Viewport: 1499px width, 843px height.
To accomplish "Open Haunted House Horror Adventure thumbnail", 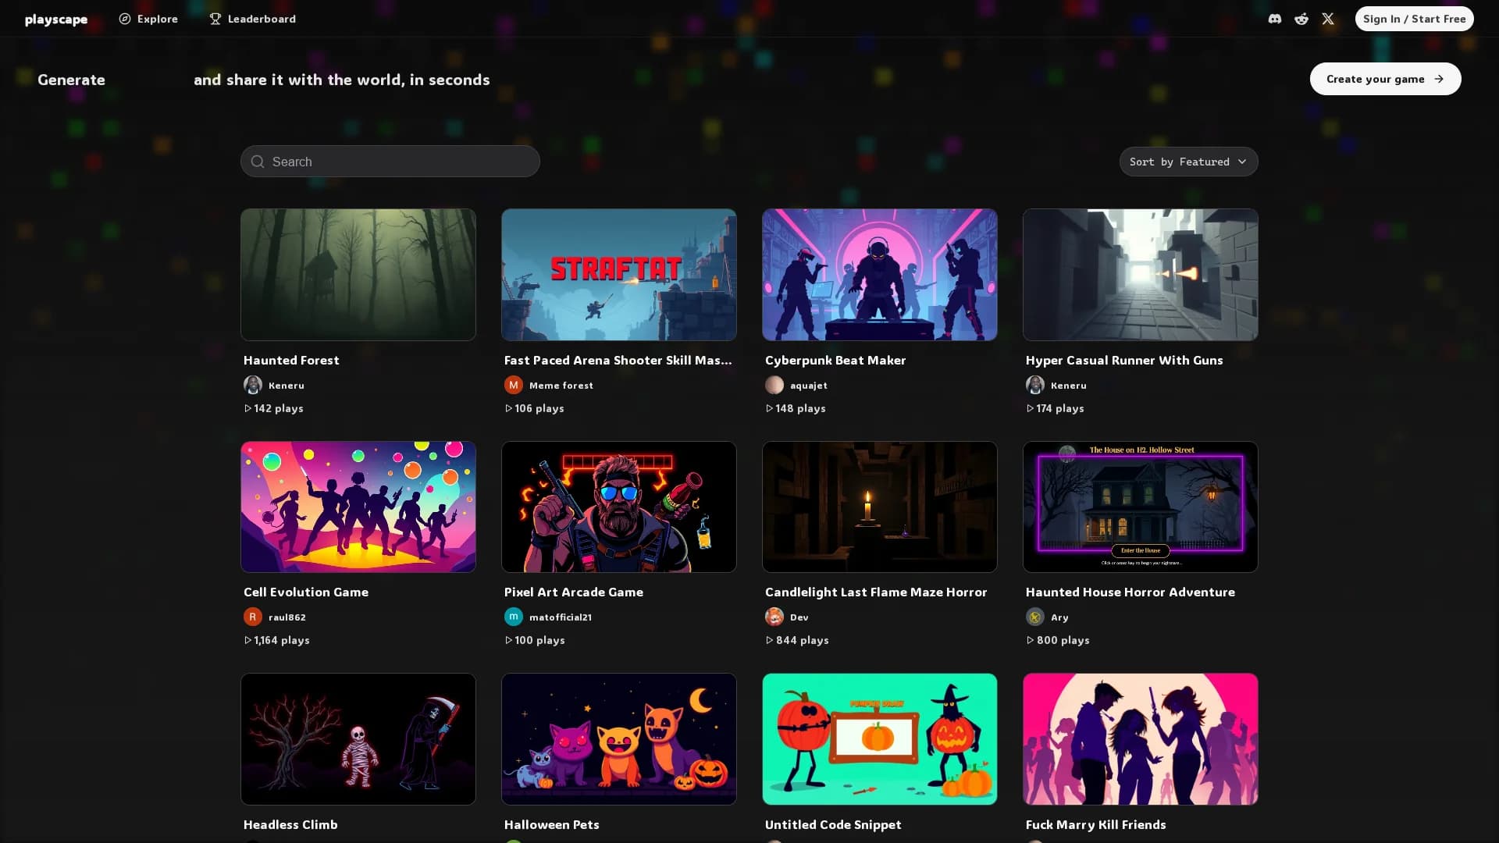I will pos(1141,507).
